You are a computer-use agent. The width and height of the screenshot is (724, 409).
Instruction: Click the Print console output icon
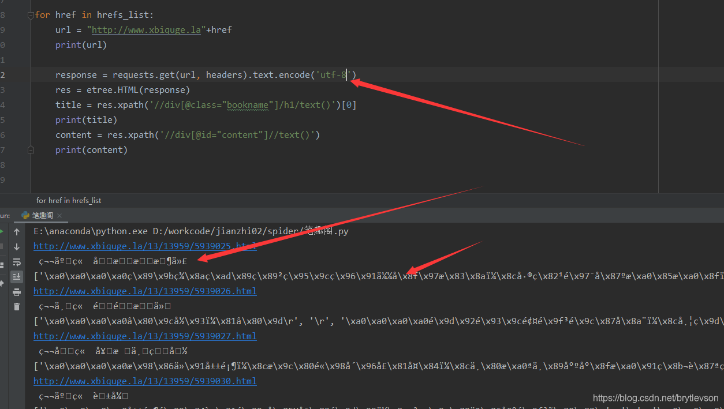(17, 292)
